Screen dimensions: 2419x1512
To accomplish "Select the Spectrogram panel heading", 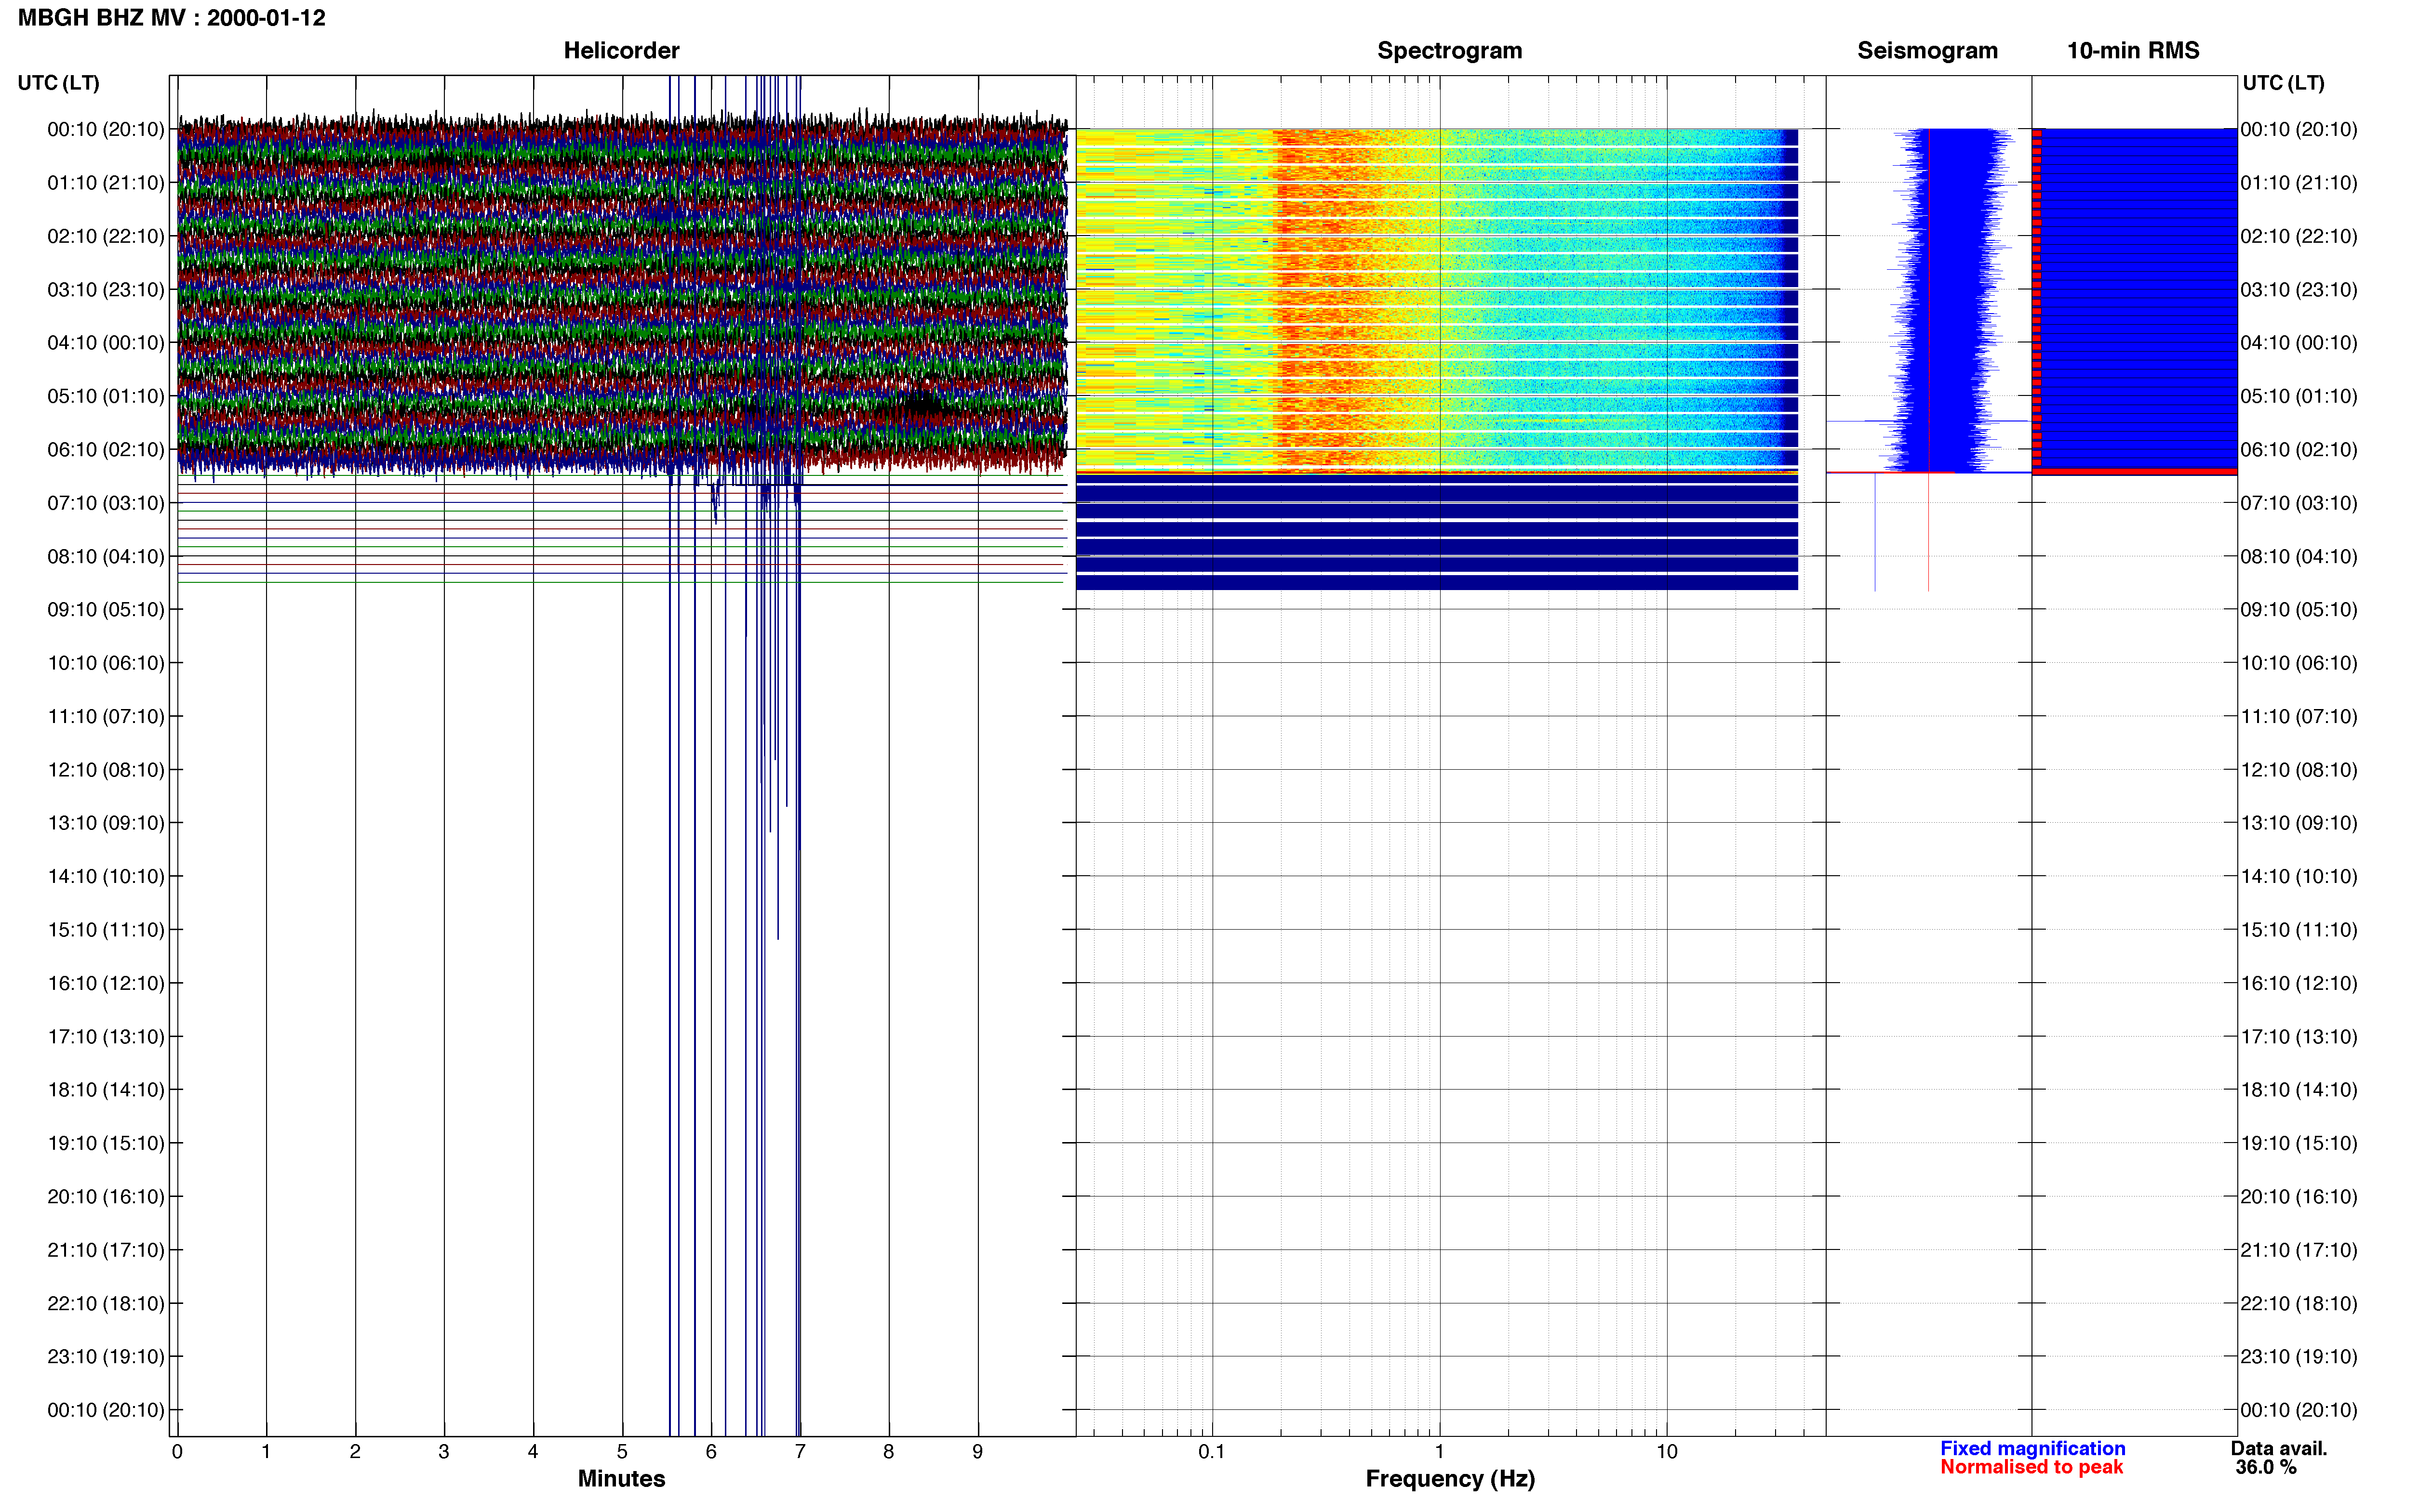I will [1450, 50].
